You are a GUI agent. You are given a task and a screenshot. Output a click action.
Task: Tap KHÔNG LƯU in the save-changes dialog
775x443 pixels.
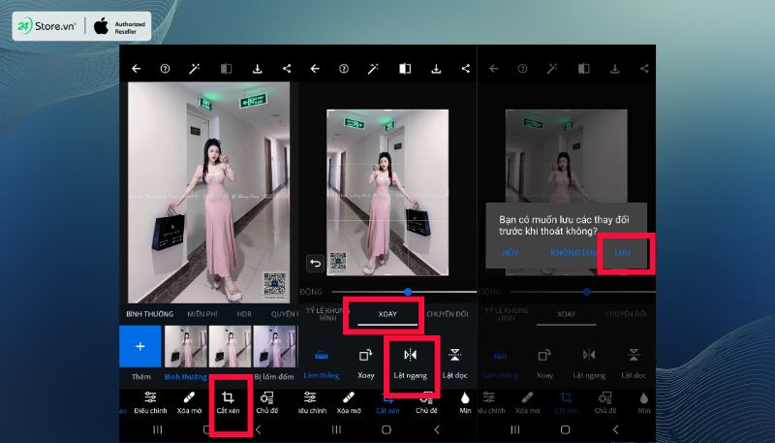pyautogui.click(x=573, y=253)
